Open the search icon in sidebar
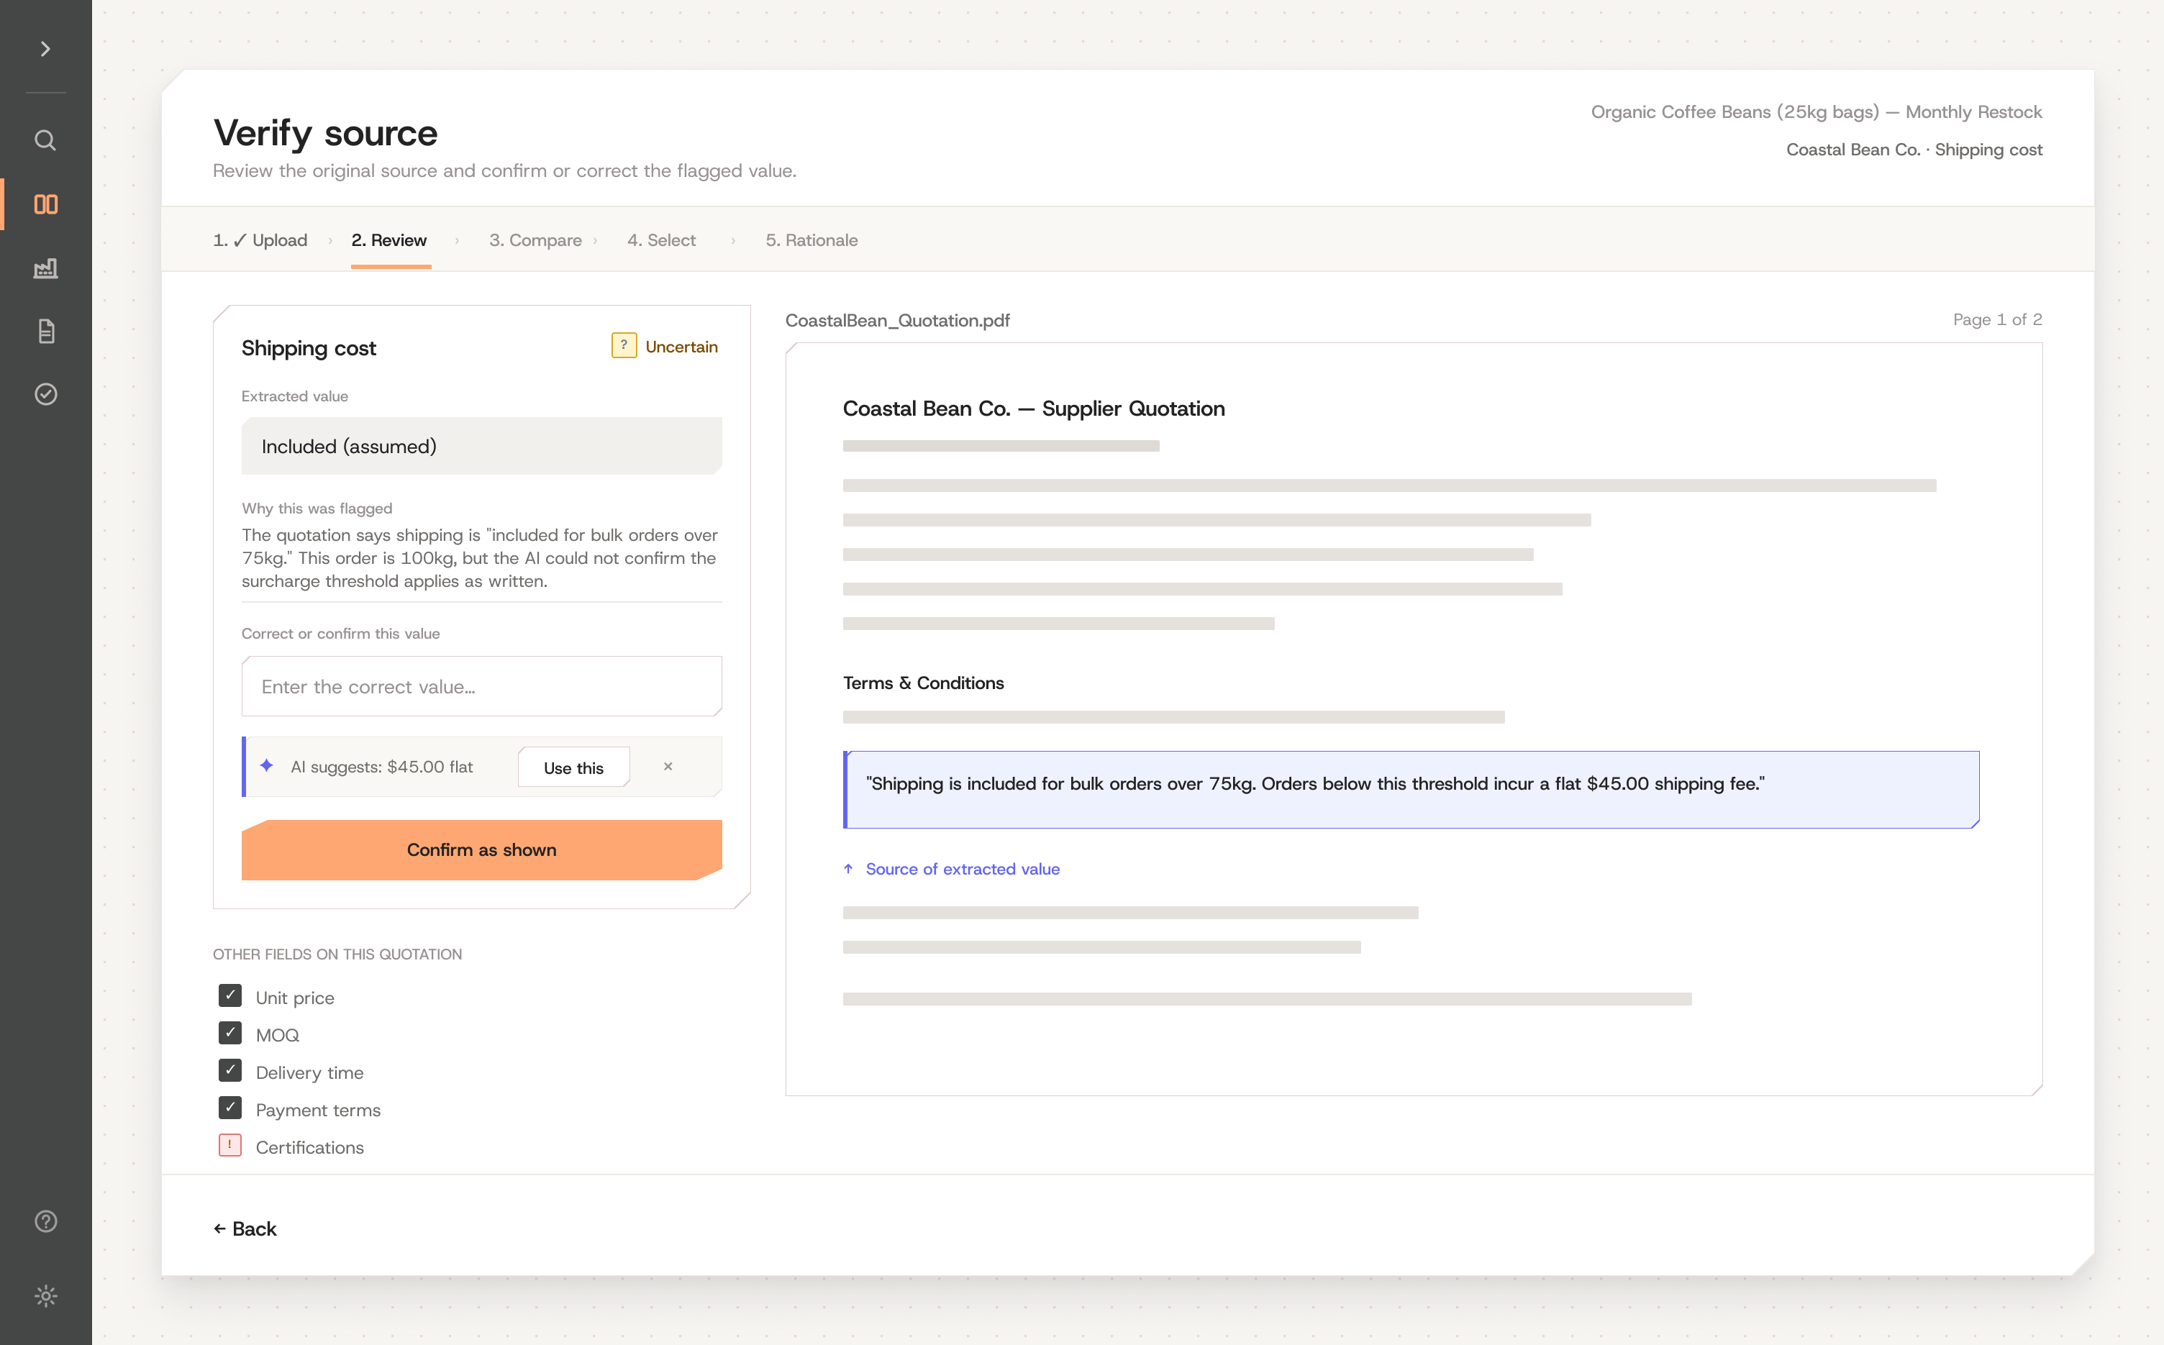 [x=45, y=140]
